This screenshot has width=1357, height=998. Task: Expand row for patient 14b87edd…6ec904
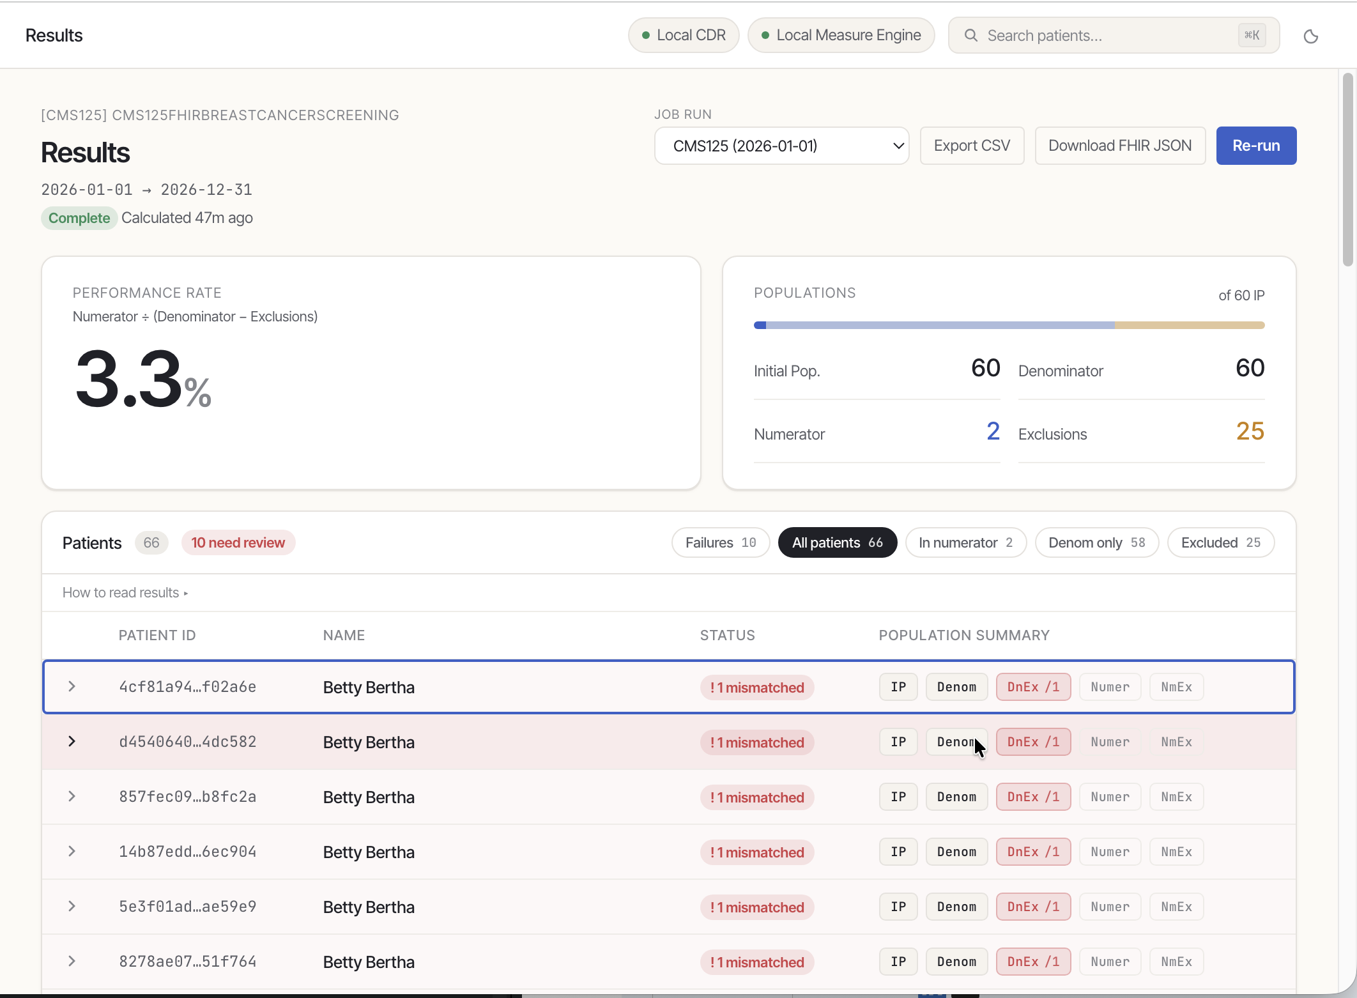(x=72, y=851)
